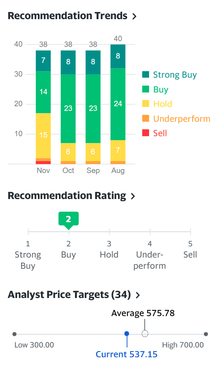Click the Nov Hold segment showing 15
This screenshot has height=367, width=218.
43,135
